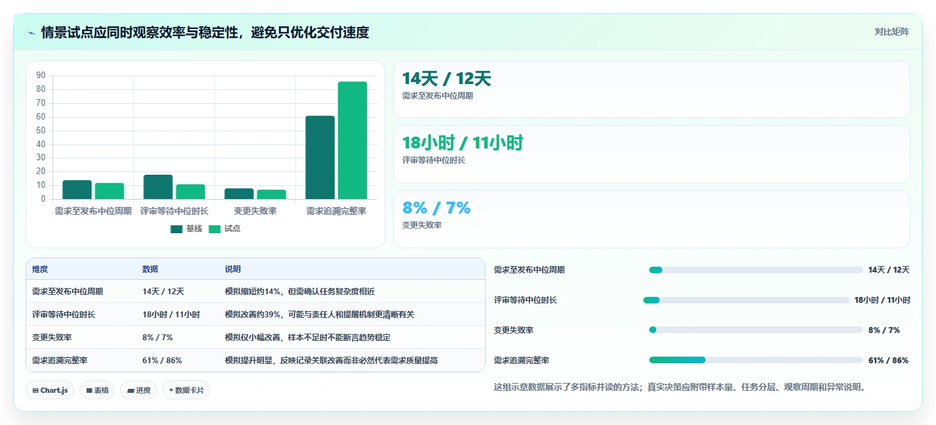Click the 数据卡片 chip

tap(186, 390)
